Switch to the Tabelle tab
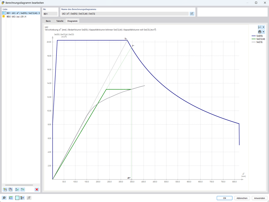 60,21
